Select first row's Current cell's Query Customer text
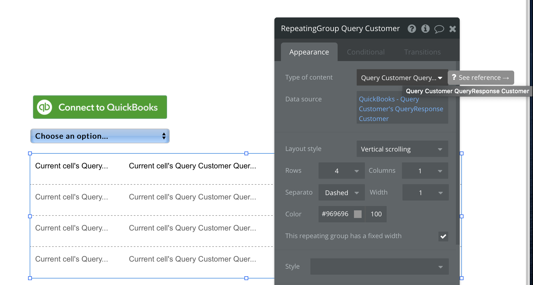Viewport: 533px width, 285px height. point(192,166)
